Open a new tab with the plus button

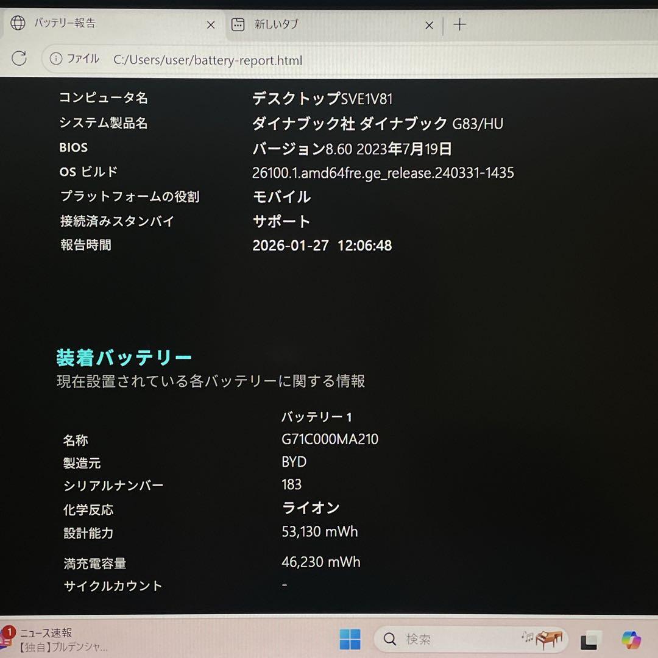coord(459,24)
